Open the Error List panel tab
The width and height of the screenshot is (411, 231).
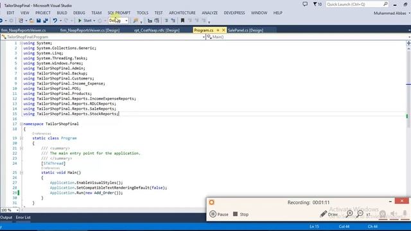23,218
